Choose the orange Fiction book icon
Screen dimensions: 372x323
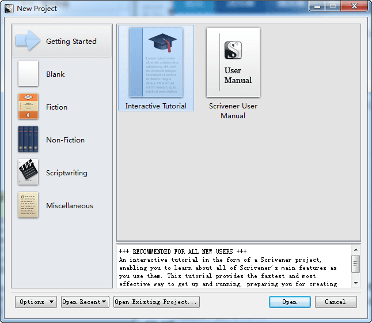pos(28,107)
